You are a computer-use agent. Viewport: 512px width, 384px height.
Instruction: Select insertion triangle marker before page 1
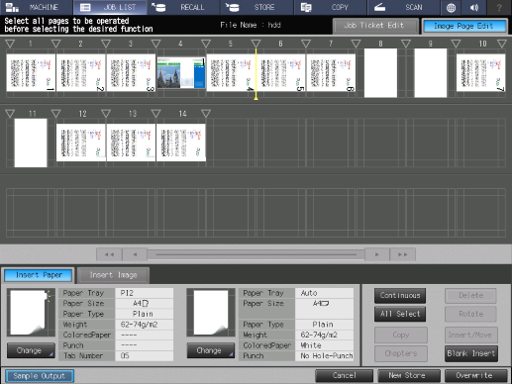[10, 44]
